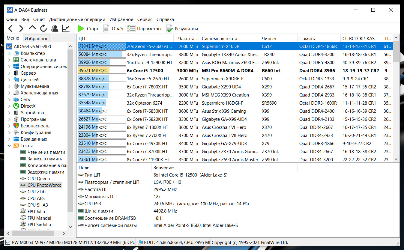Go back with the left arrow toolbar icon
This screenshot has width=404, height=250.
tap(10, 28)
